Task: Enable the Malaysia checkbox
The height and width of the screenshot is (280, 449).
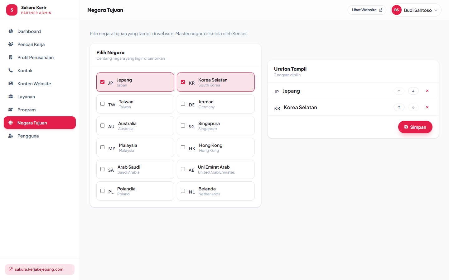Action: [102, 147]
